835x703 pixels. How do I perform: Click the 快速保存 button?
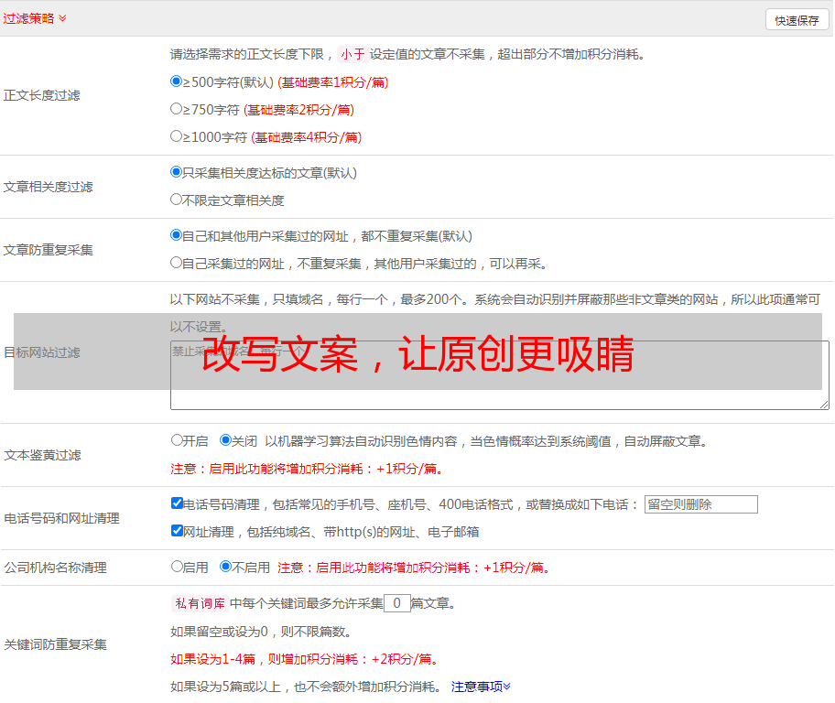coord(797,20)
